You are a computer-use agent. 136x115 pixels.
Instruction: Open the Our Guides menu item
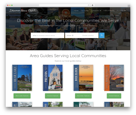coord(85,11)
